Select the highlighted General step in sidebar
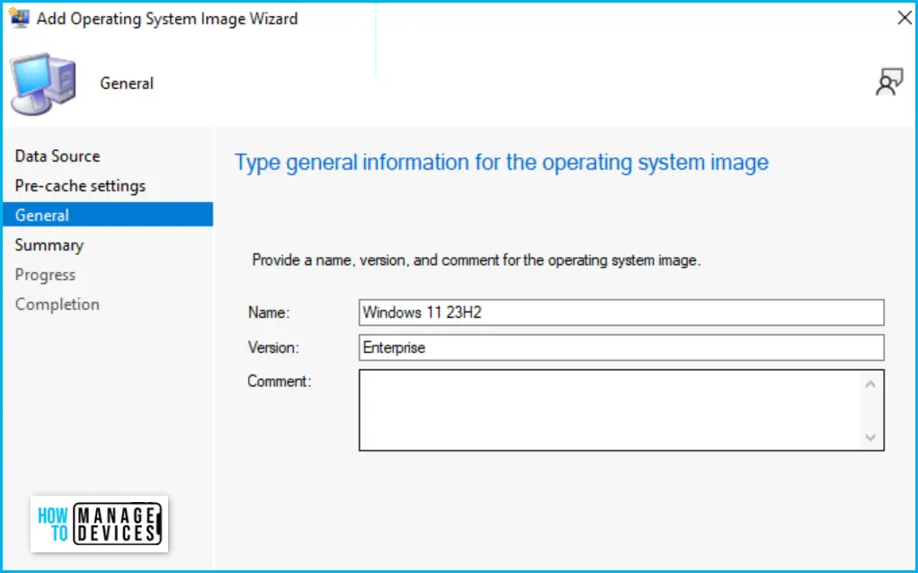This screenshot has width=918, height=573. pos(42,216)
